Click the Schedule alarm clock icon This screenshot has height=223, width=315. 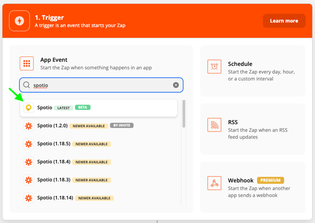tap(214, 66)
